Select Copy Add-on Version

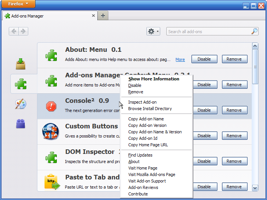point(156,125)
